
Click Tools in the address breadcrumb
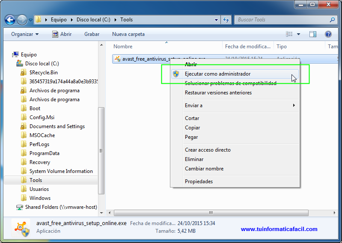(x=127, y=20)
